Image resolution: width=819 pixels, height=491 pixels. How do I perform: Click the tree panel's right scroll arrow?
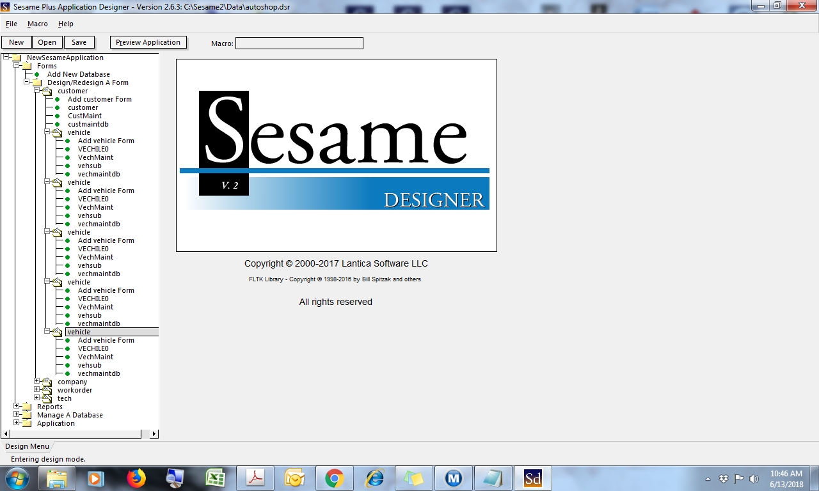[154, 434]
